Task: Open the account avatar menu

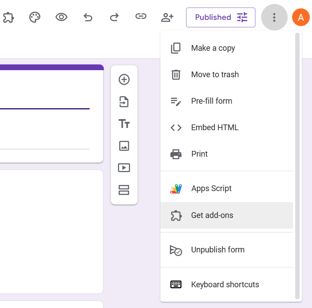Action: point(301,17)
